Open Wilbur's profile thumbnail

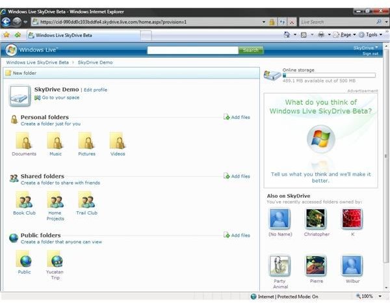(x=352, y=266)
